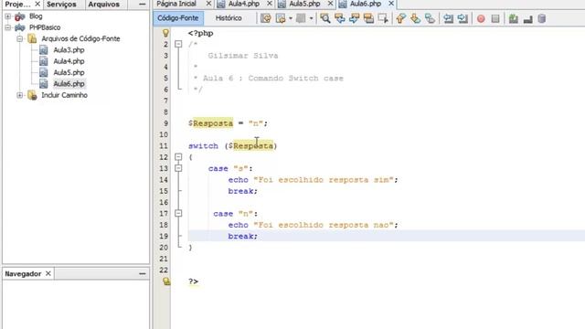Screen dimensions: 585x329
Task: Select the Proje... tab
Action: [x=17, y=5]
